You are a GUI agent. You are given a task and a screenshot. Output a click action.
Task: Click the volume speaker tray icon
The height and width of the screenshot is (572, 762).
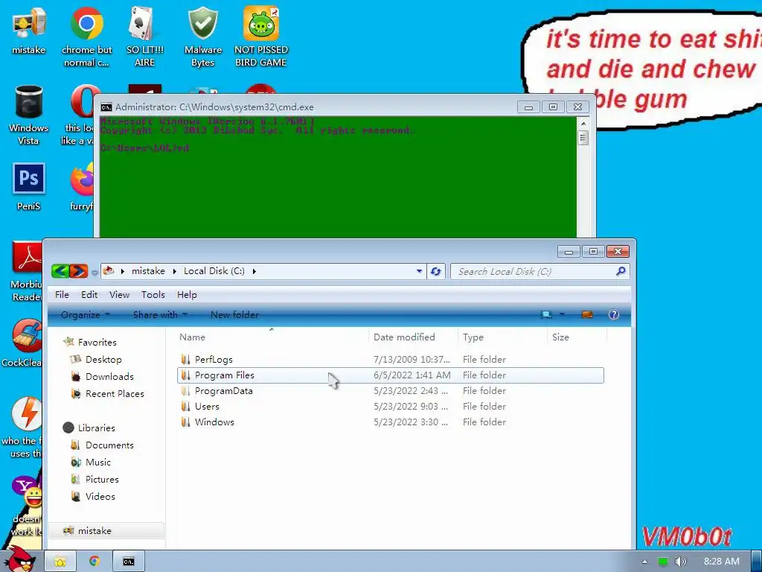[681, 562]
